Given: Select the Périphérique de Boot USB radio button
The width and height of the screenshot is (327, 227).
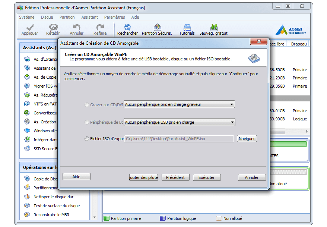Looking at the screenshot, I should pos(87,122).
